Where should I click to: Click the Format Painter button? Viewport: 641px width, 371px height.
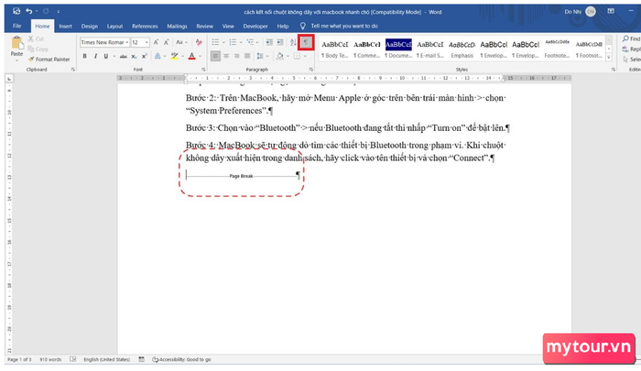point(49,60)
